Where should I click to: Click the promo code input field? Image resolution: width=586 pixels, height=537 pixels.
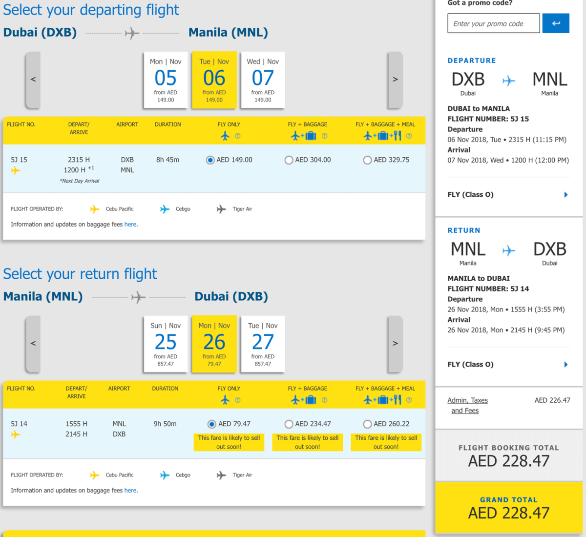click(493, 23)
